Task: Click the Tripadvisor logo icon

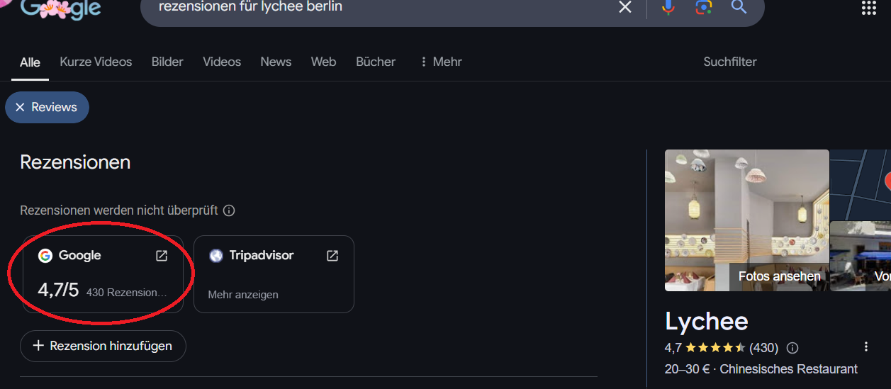Action: (216, 256)
